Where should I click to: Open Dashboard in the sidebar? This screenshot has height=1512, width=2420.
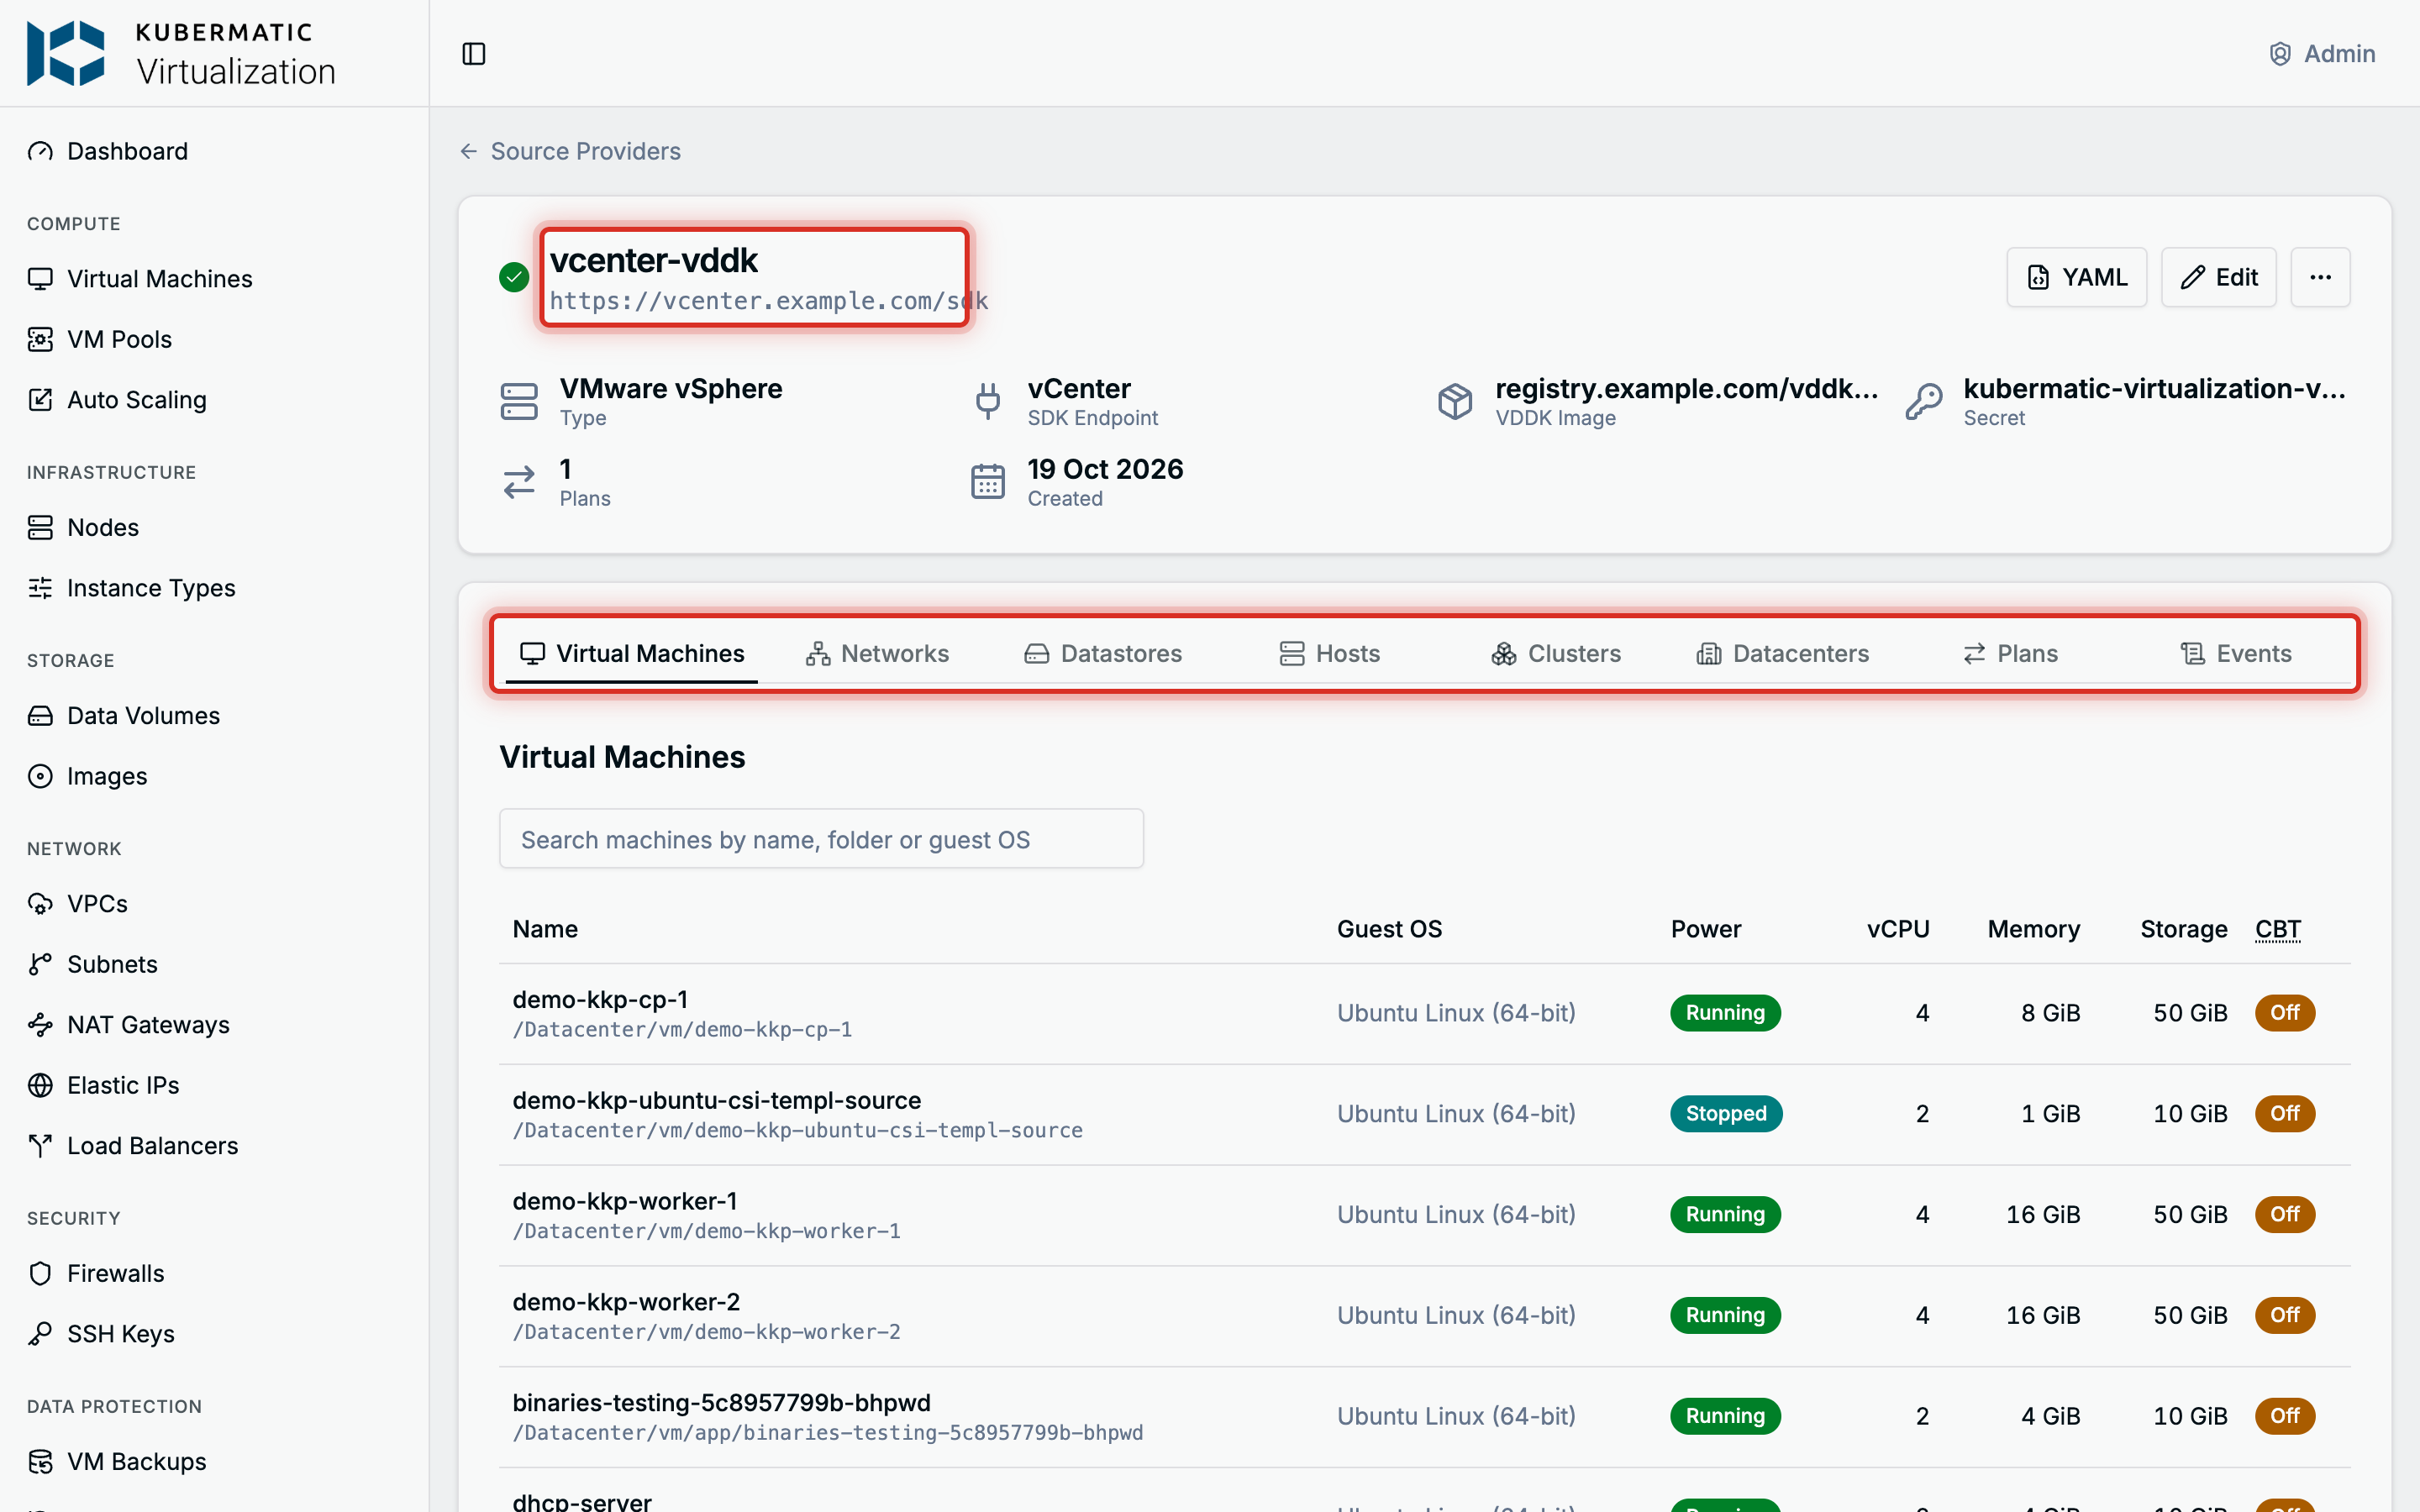click(x=127, y=151)
